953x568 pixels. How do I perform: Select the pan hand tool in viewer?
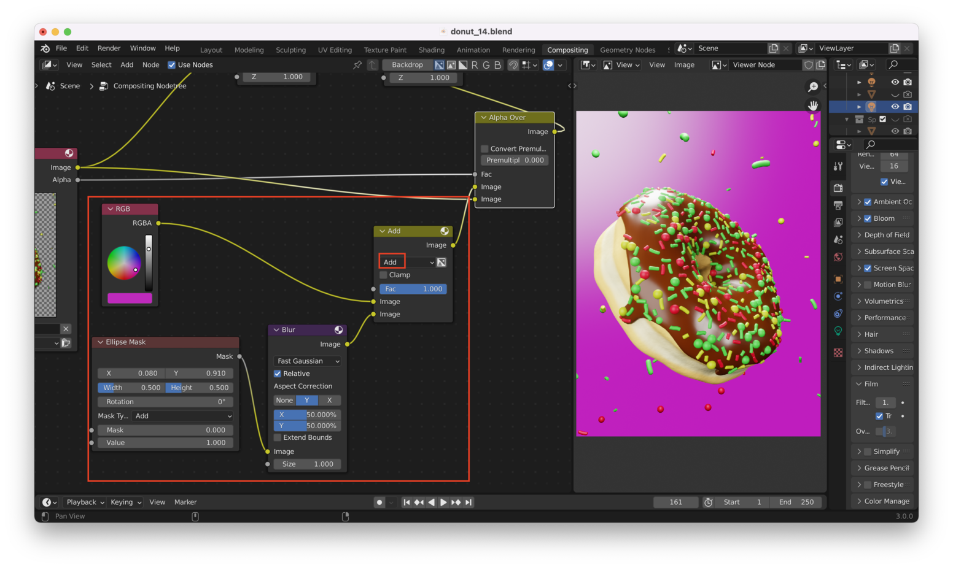coord(813,106)
